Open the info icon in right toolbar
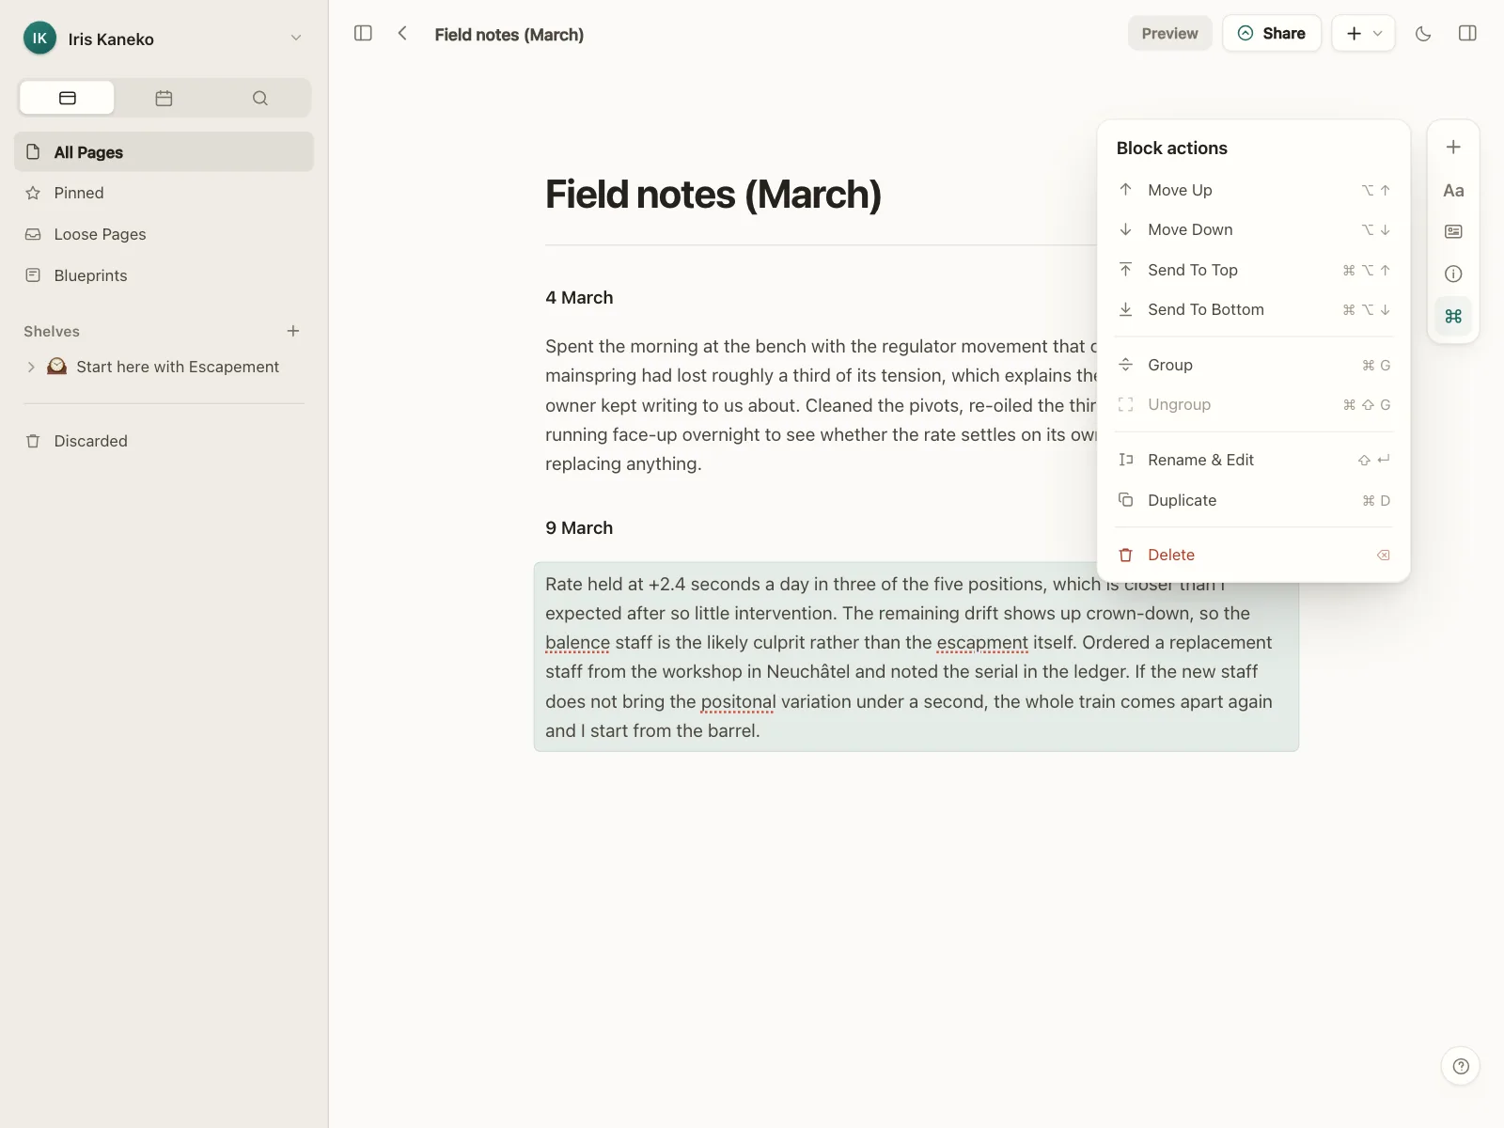The height and width of the screenshot is (1128, 1504). click(1453, 274)
